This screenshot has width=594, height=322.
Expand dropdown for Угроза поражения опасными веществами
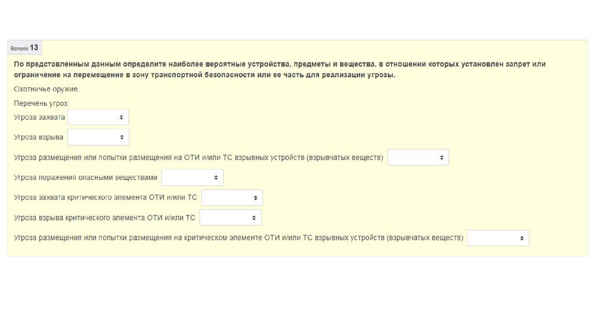point(192,178)
